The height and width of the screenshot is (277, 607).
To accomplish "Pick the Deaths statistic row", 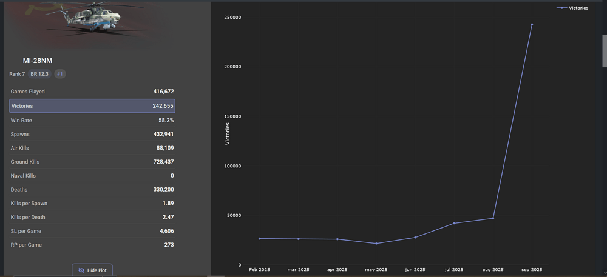I will (x=92, y=190).
